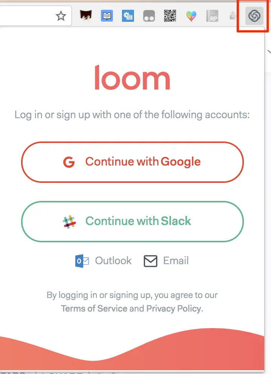Continue with Google to log in
Viewport: 271px width, 374px height.
[132, 162]
